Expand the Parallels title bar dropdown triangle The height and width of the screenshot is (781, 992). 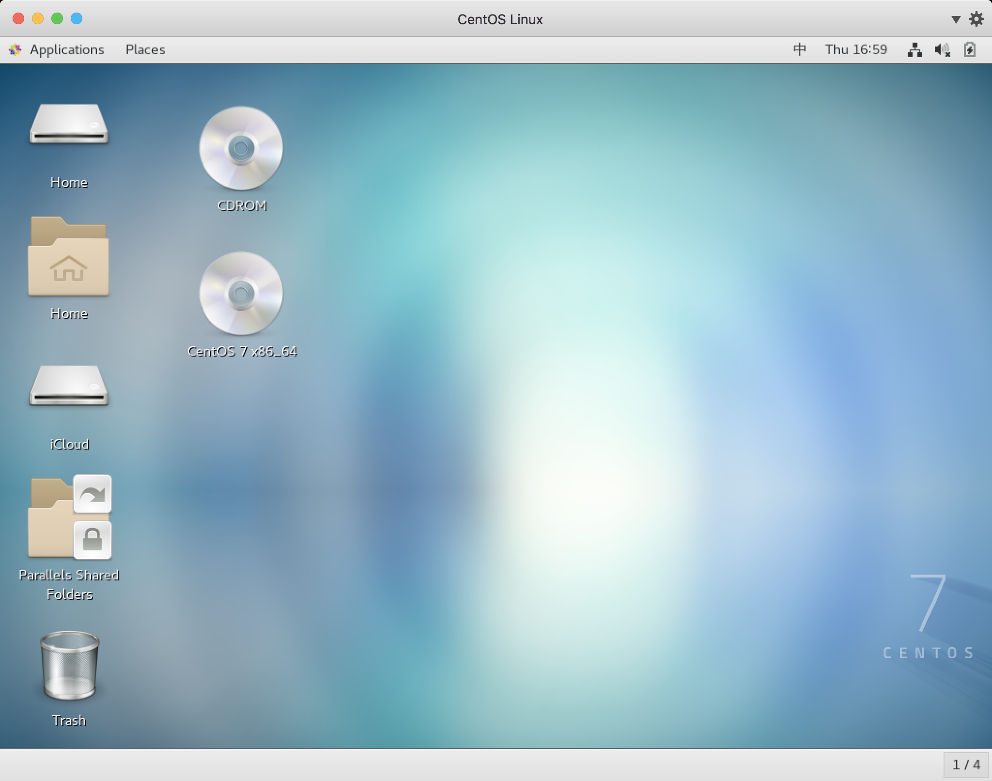pyautogui.click(x=956, y=19)
